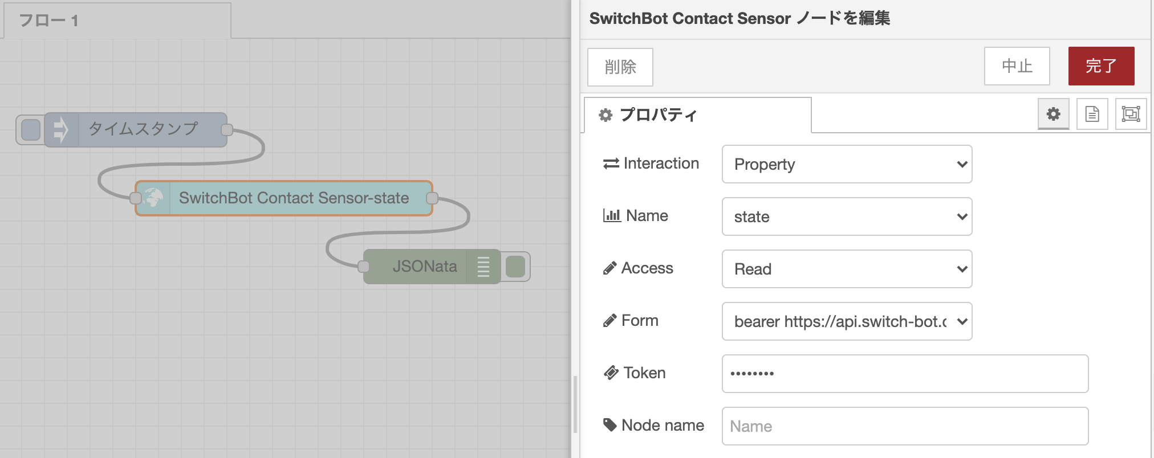Select the JSONata node label
Viewport: 1154px width, 458px height.
click(x=425, y=266)
